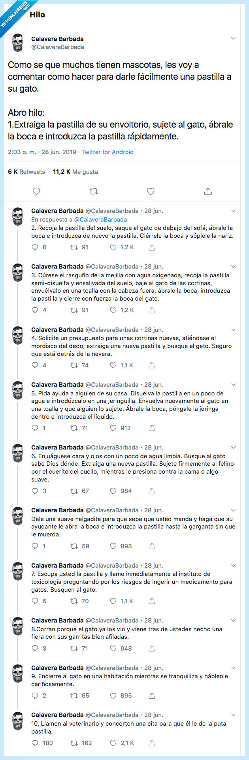Open @CalaveraBarbada handle under the main author name
The image size is (249, 760).
point(58,47)
